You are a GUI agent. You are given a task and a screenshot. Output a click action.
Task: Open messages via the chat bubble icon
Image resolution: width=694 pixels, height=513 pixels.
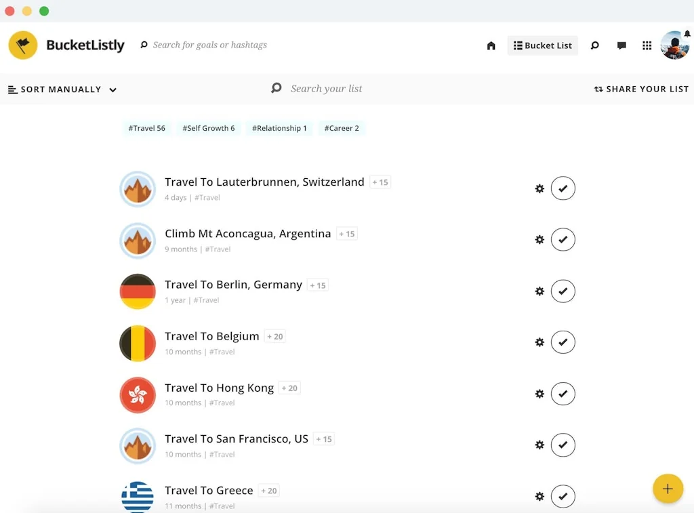click(x=621, y=45)
